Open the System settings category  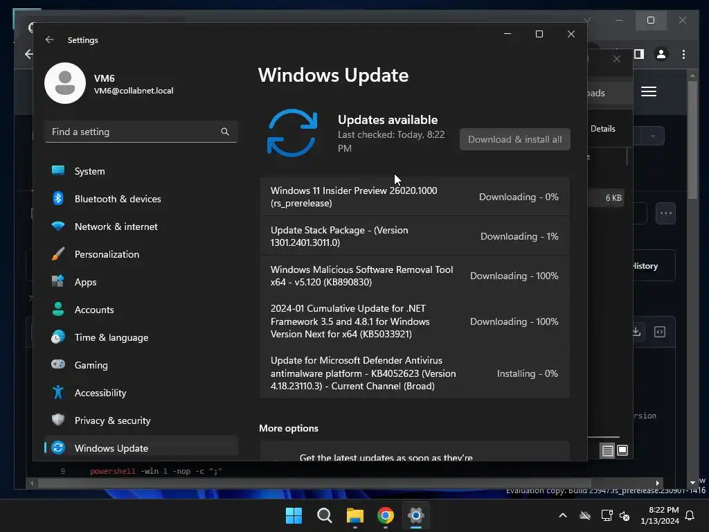tap(141, 172)
